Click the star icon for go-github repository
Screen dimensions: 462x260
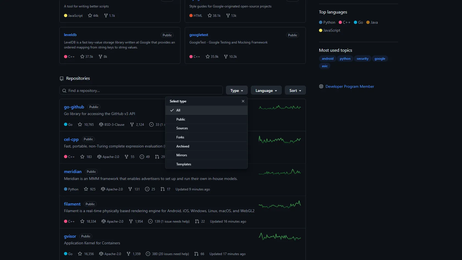tap(80, 124)
